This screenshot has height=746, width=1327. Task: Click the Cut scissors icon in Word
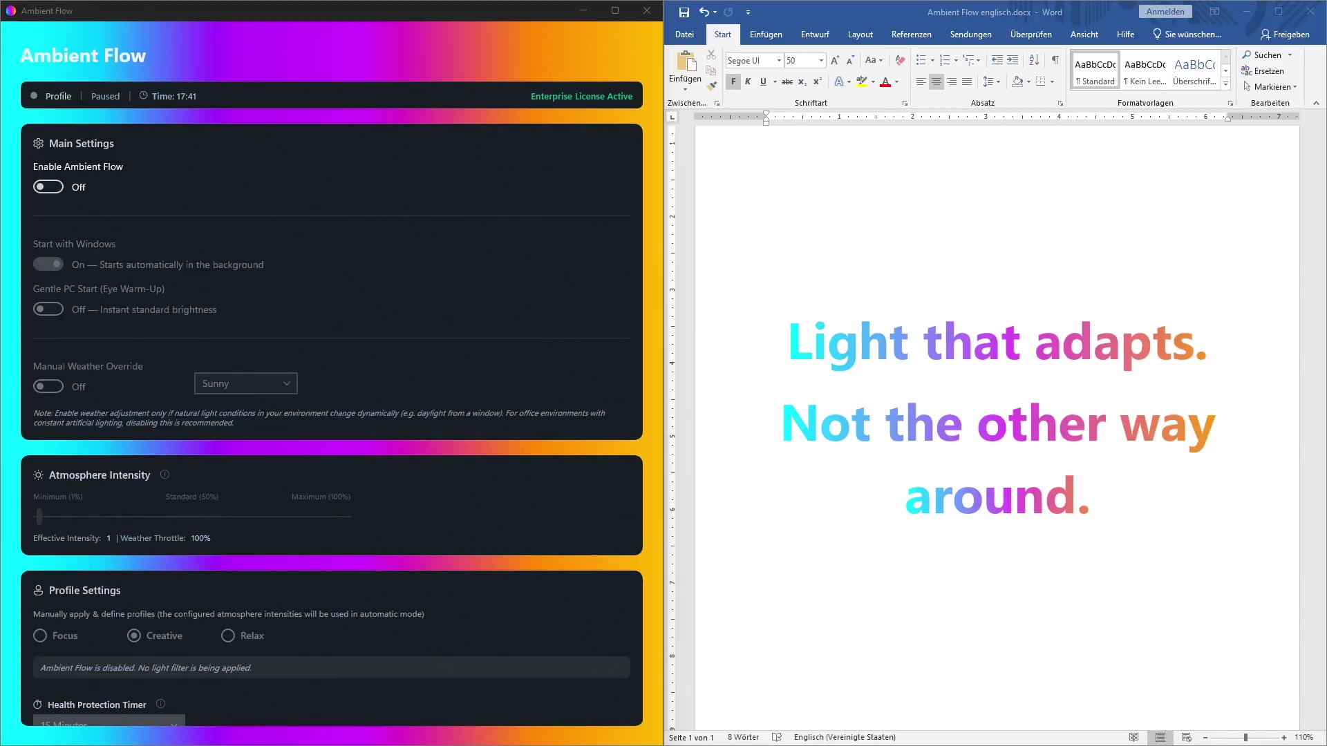711,55
